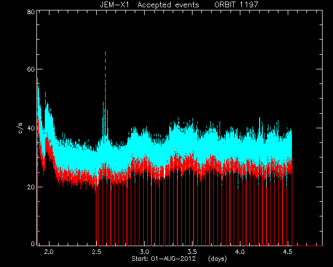333x267 pixels.
Task: Click the x-axis tick label 4.5
Action: 288,252
